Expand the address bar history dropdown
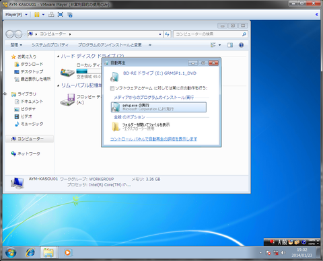Image resolution: width=323 pixels, height=261 pixels. (160, 34)
